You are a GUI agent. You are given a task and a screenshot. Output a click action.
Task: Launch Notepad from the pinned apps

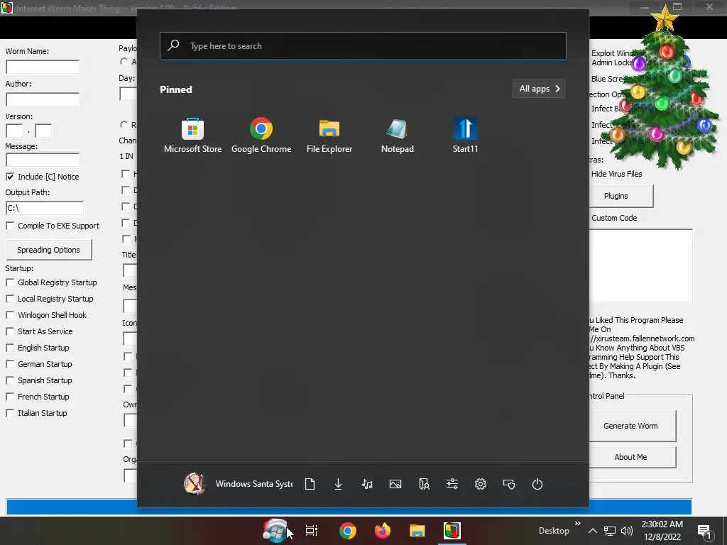398,136
